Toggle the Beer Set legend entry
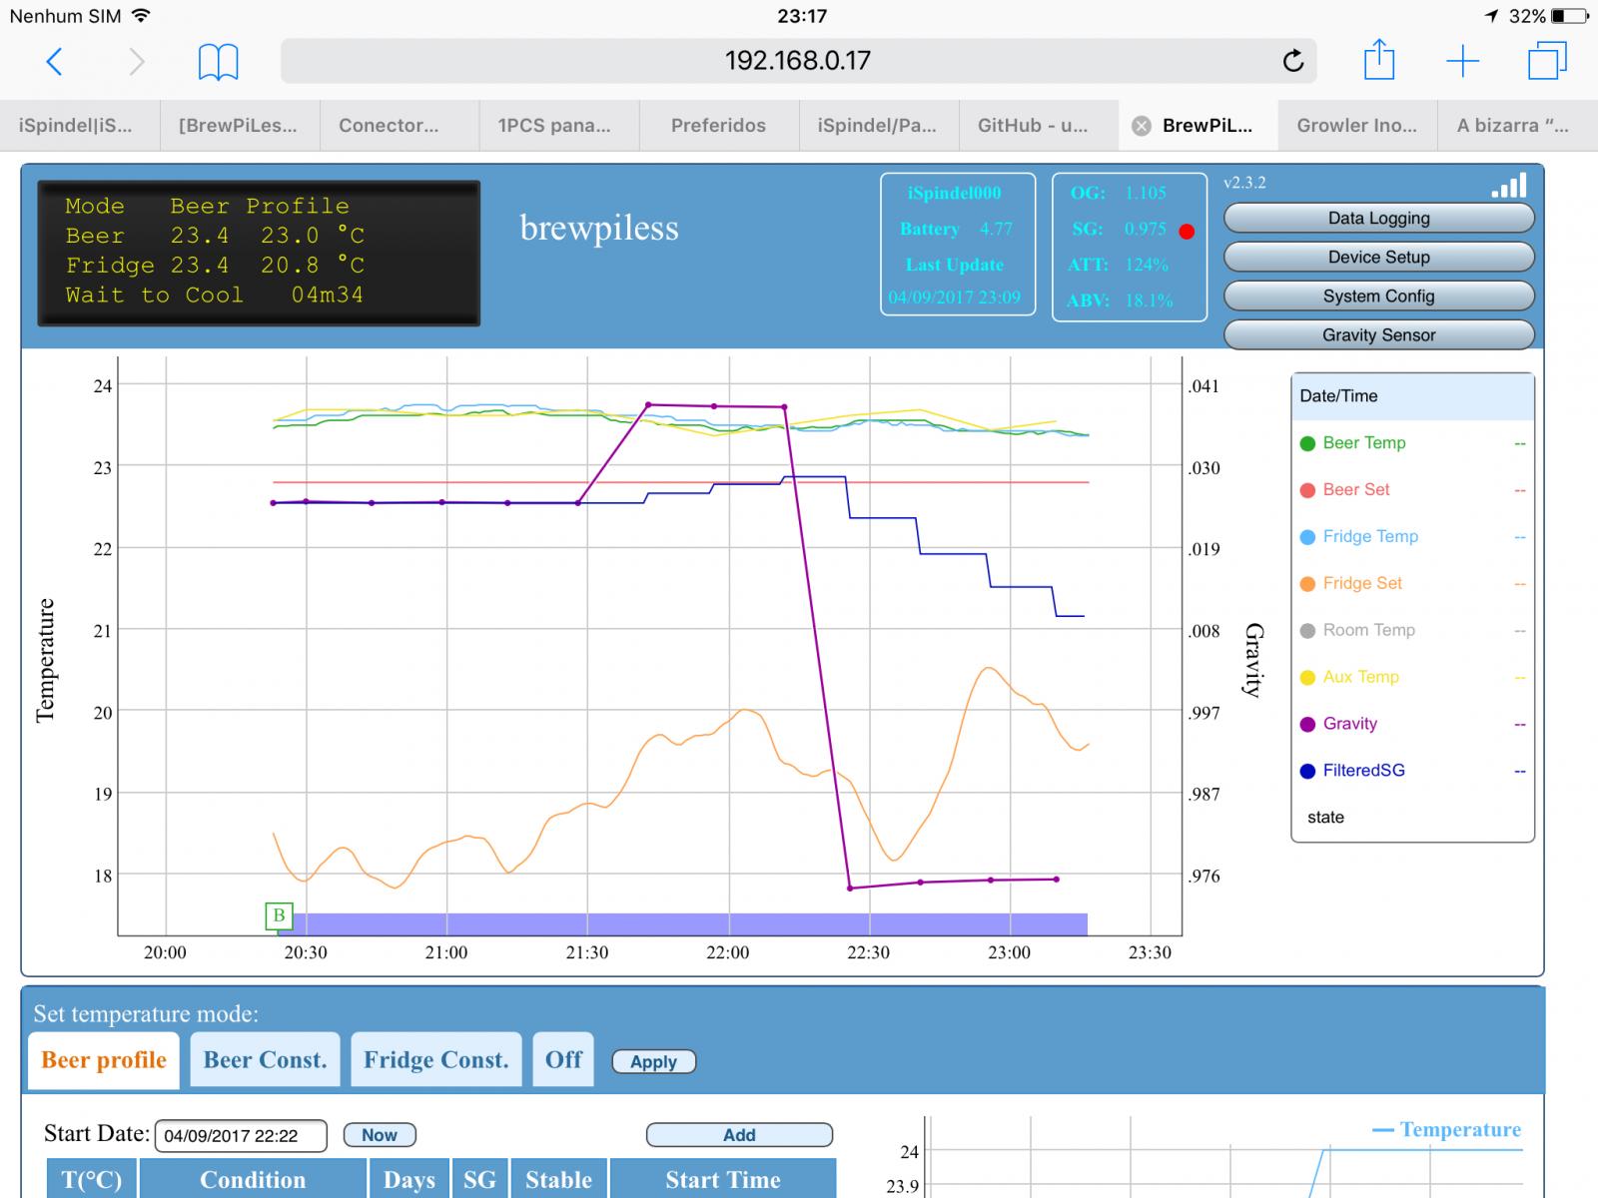The width and height of the screenshot is (1598, 1198). tap(1413, 490)
